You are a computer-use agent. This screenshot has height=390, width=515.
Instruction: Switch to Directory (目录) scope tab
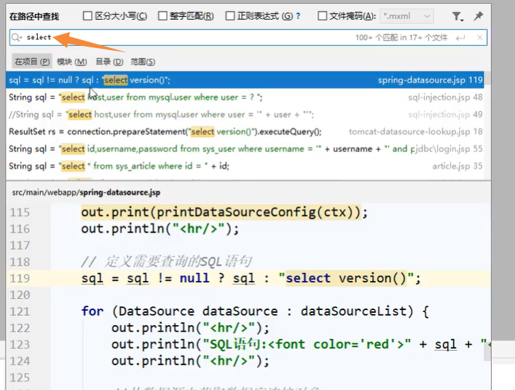point(109,62)
